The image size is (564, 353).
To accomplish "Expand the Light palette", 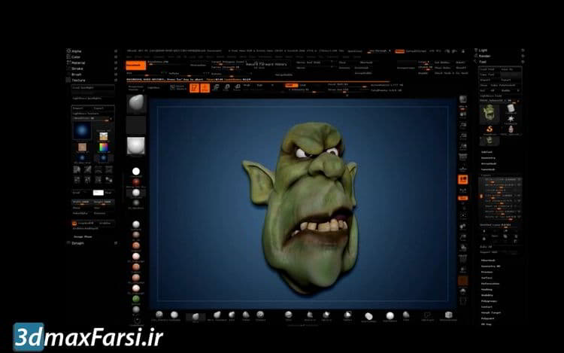I will coord(483,50).
